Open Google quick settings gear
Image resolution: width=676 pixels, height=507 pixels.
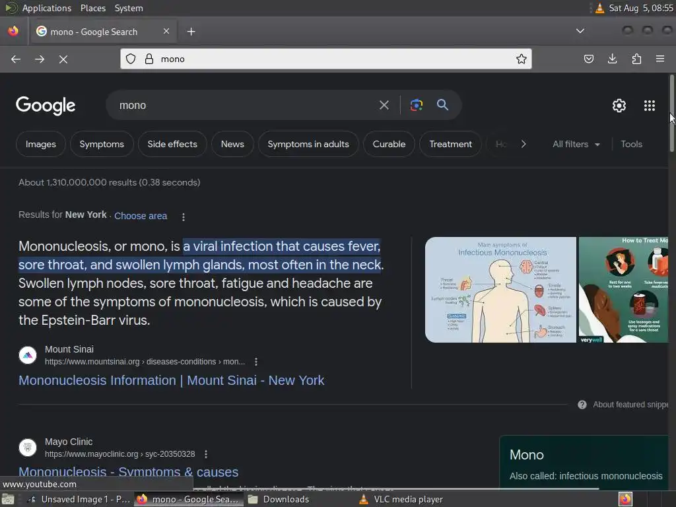[x=619, y=106]
